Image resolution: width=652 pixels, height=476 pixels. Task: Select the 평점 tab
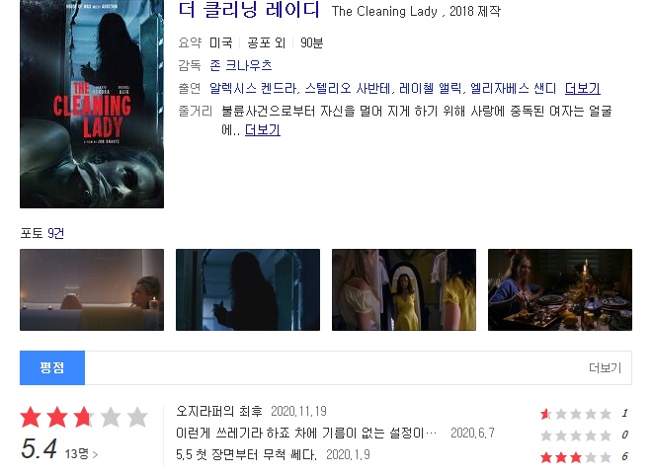pos(52,367)
